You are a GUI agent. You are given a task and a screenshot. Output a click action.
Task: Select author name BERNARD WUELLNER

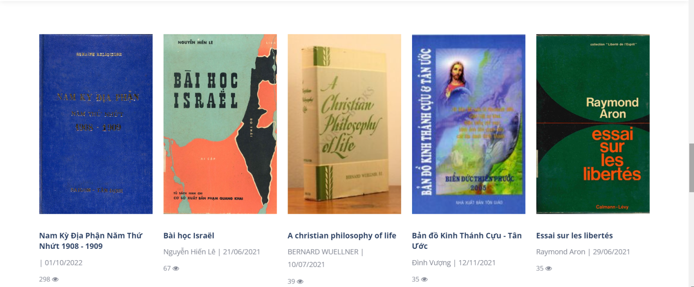tap(323, 252)
